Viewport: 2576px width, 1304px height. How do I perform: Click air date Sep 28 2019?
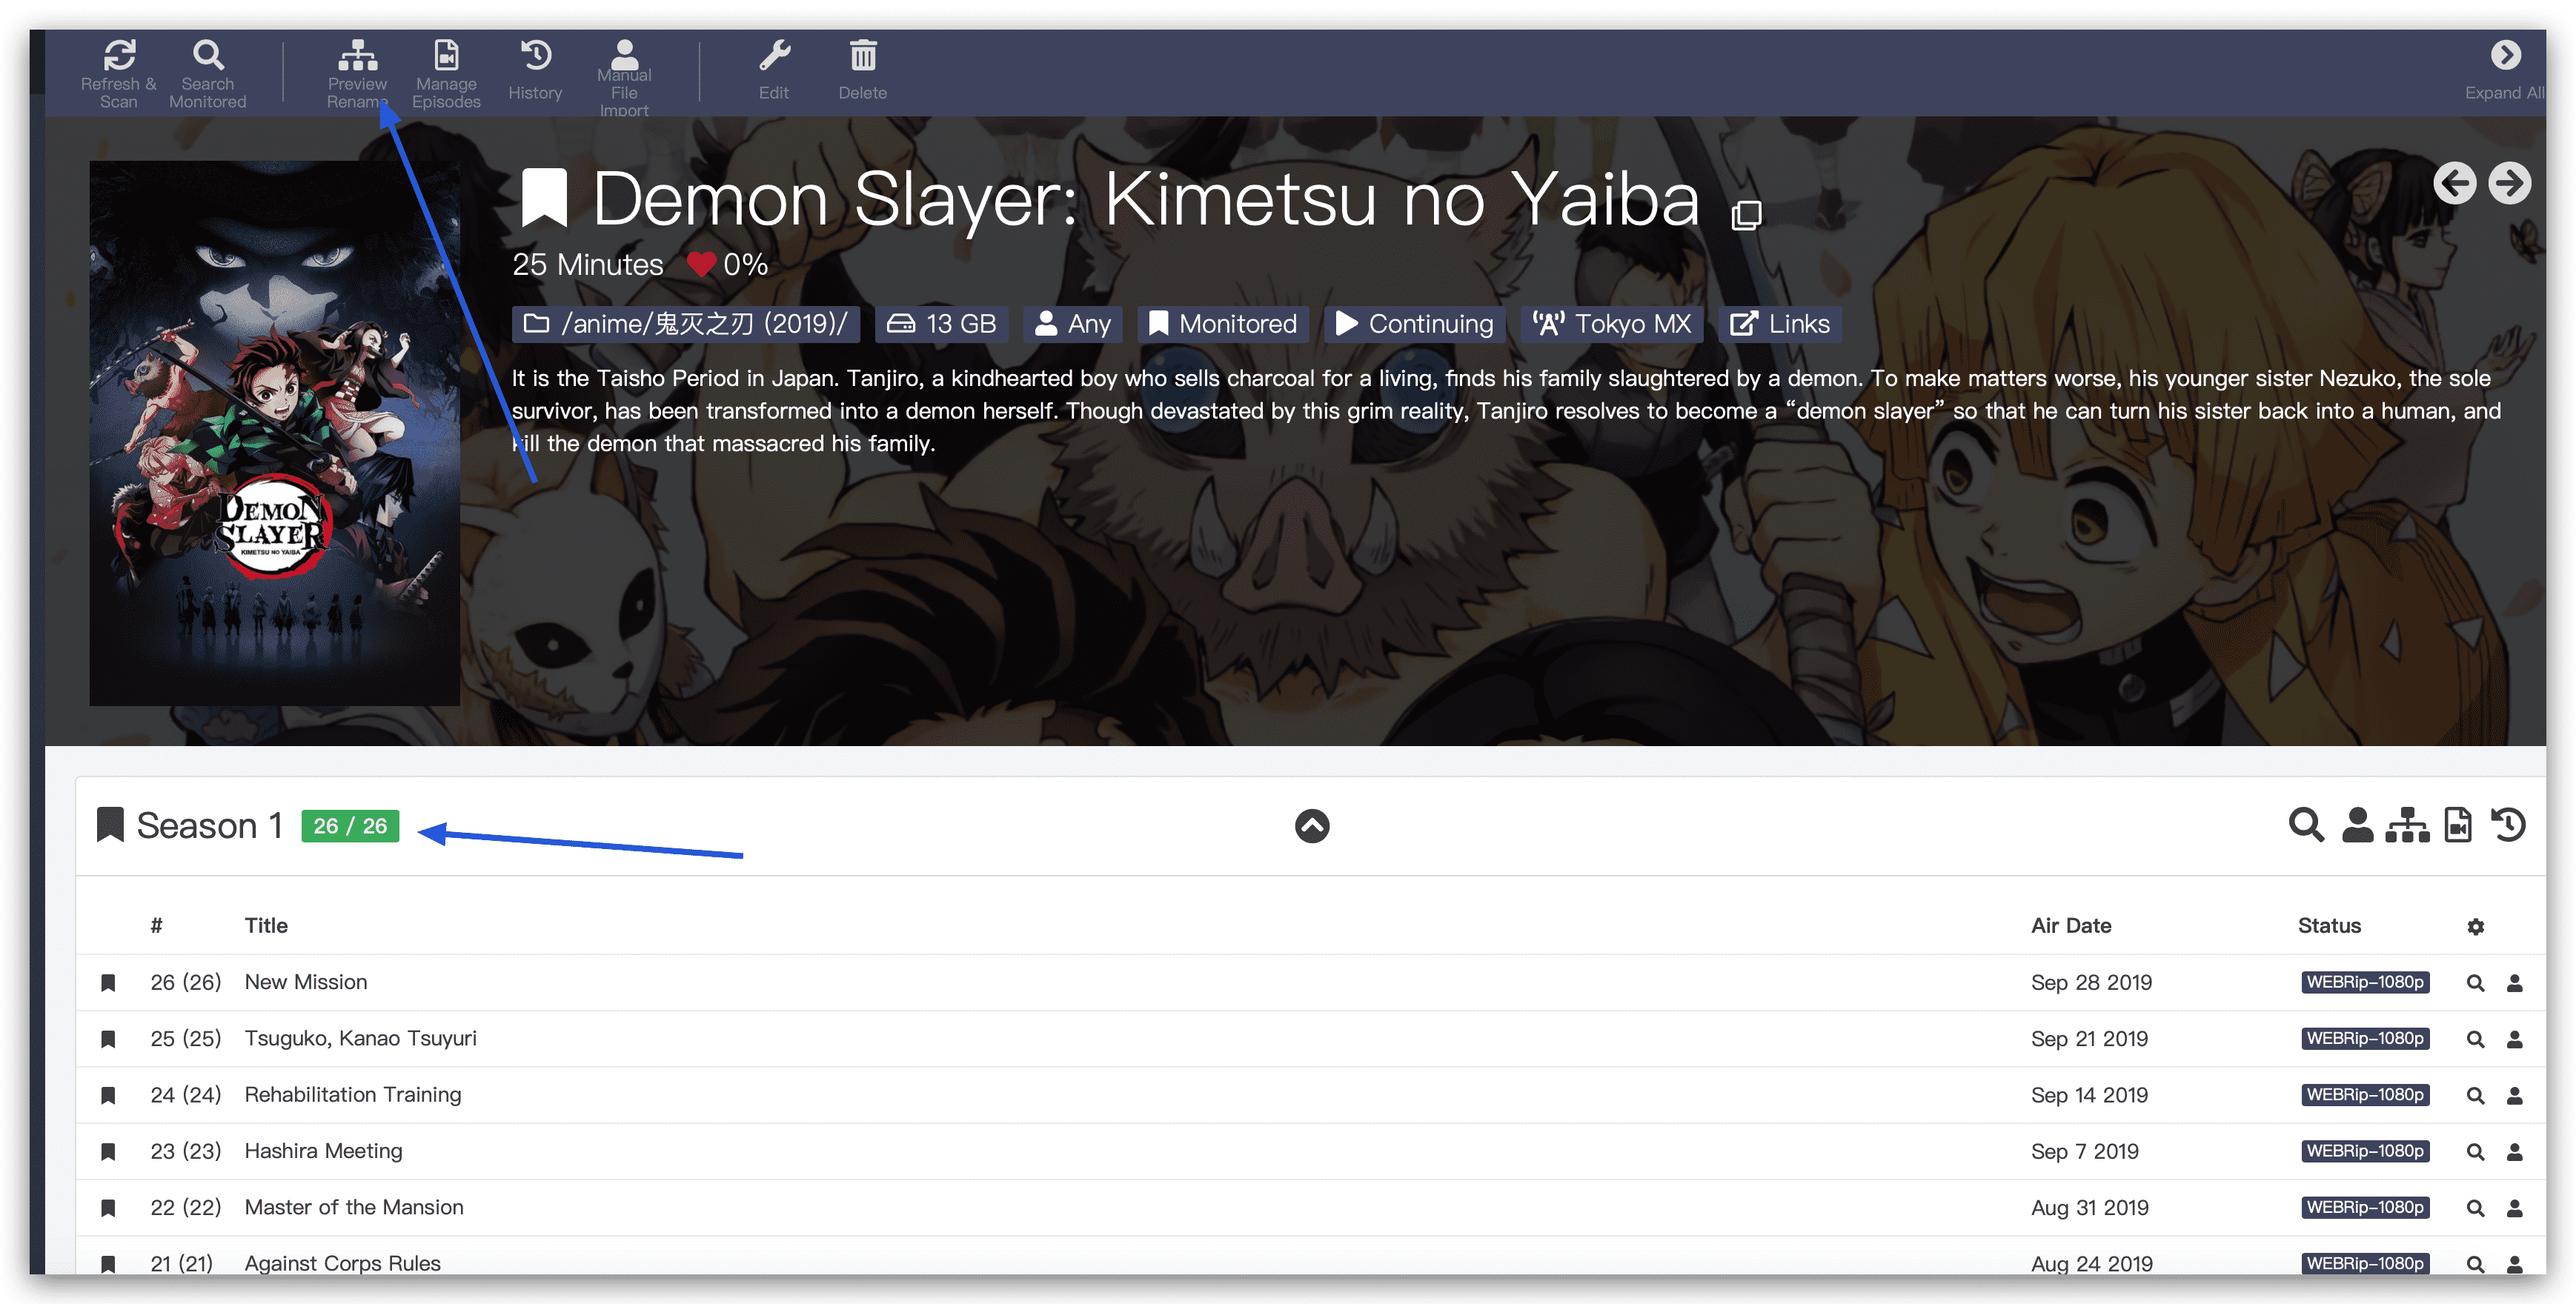click(2091, 982)
